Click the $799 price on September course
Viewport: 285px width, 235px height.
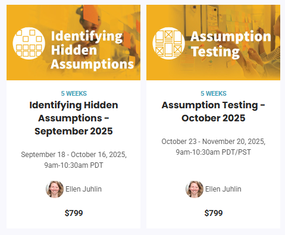coord(74,213)
